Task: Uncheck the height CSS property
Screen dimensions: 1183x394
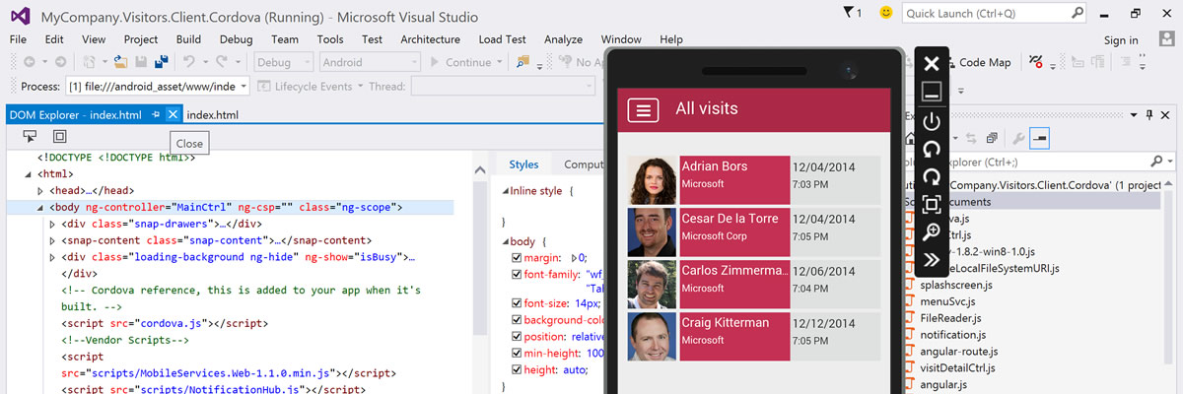Action: [517, 368]
